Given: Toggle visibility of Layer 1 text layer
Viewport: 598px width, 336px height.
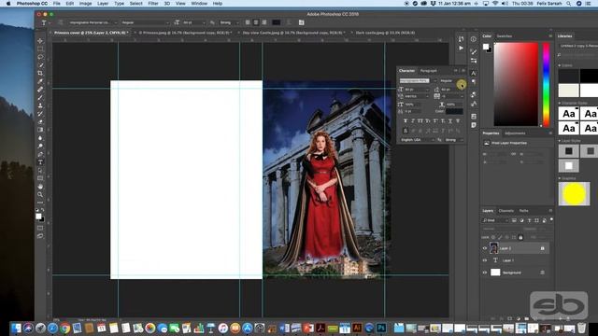Looking at the screenshot, I should point(485,260).
